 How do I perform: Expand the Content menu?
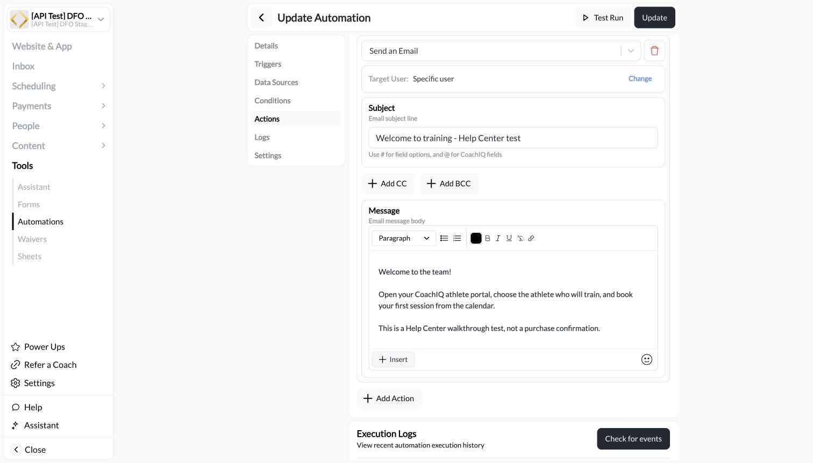(x=59, y=146)
